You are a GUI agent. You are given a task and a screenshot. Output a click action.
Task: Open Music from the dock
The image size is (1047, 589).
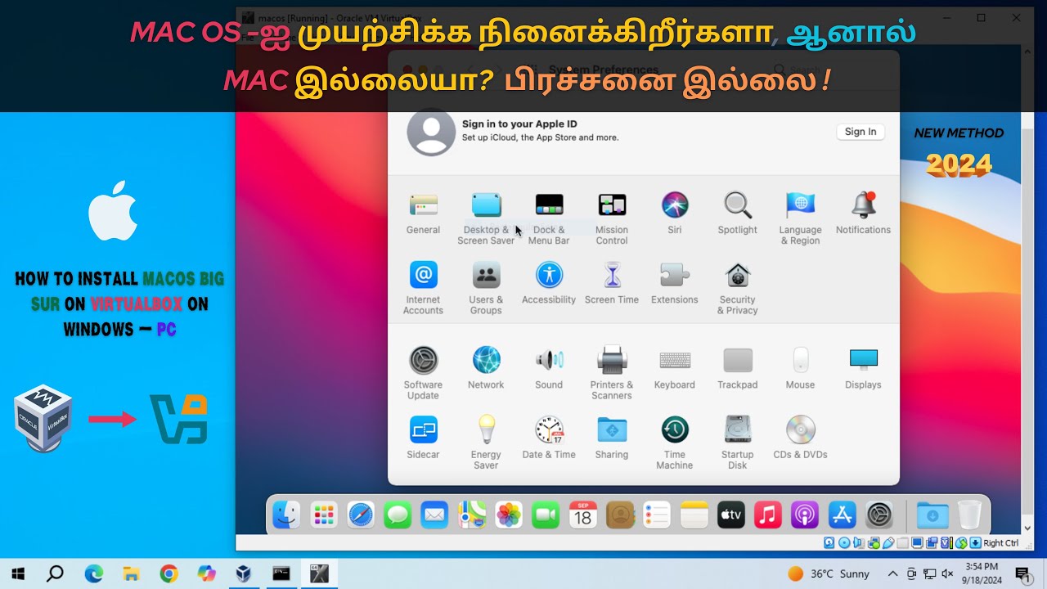coord(768,515)
